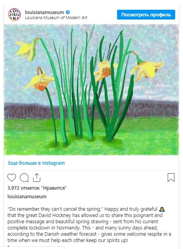This screenshot has height=249, width=183.
Task: Click the Посмотреть профиль button
Action: pyautogui.click(x=146, y=14)
